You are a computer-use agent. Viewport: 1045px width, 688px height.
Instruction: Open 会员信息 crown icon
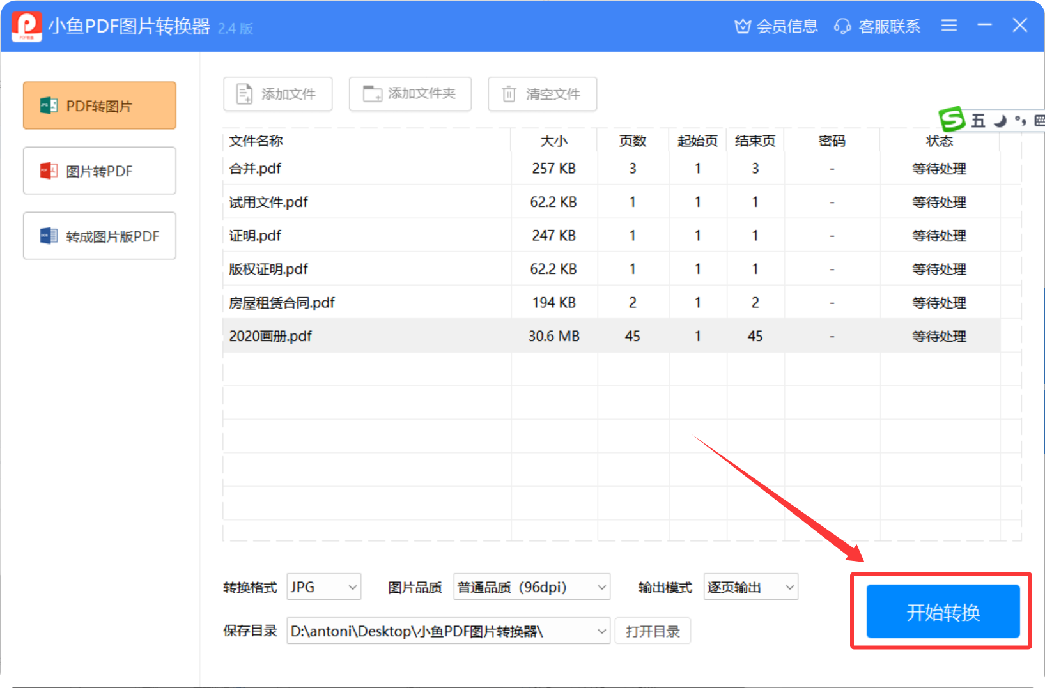(x=742, y=26)
